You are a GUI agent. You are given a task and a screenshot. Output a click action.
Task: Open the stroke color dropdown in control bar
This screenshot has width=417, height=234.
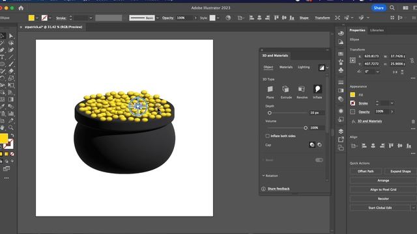pos(50,18)
